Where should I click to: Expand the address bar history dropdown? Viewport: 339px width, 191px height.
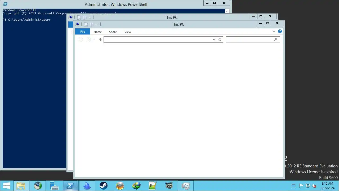(x=214, y=40)
